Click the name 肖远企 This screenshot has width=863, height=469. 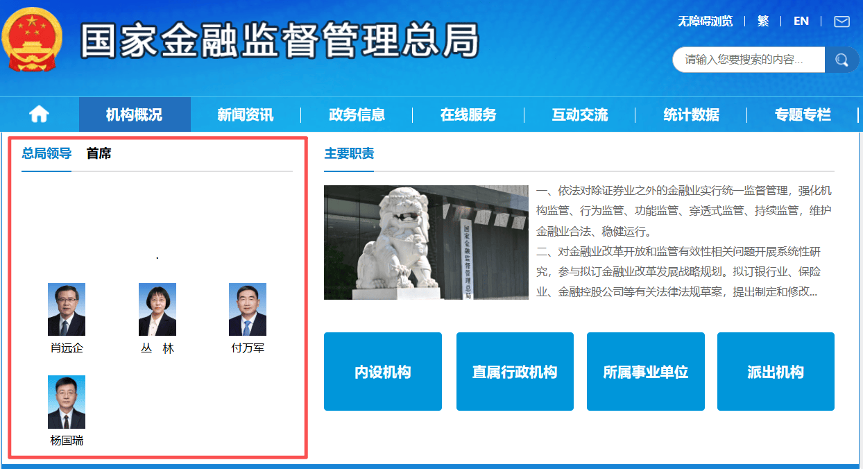(x=67, y=348)
